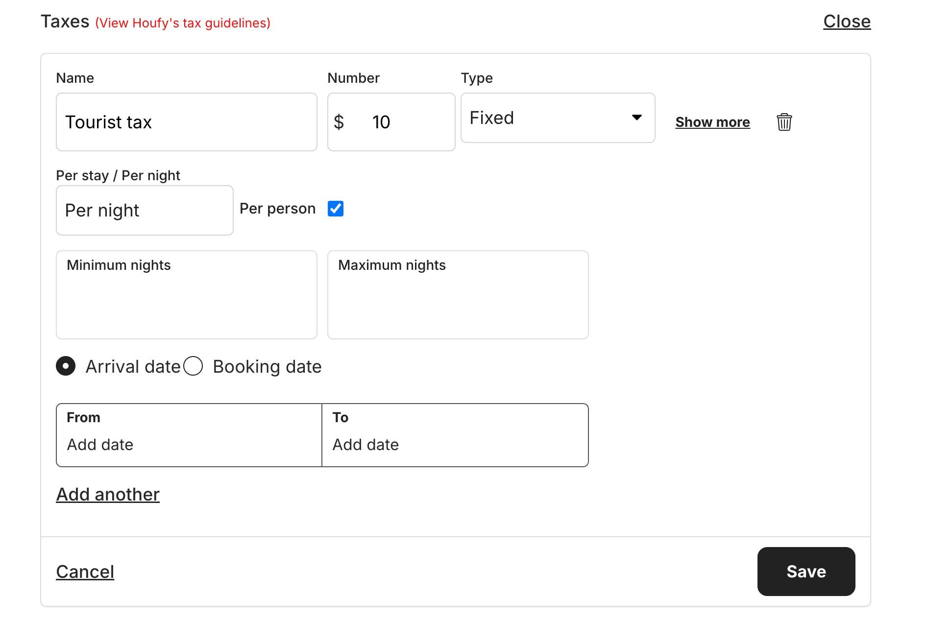Click the Maximum nights field
This screenshot has height=621, width=927.
coord(457,294)
